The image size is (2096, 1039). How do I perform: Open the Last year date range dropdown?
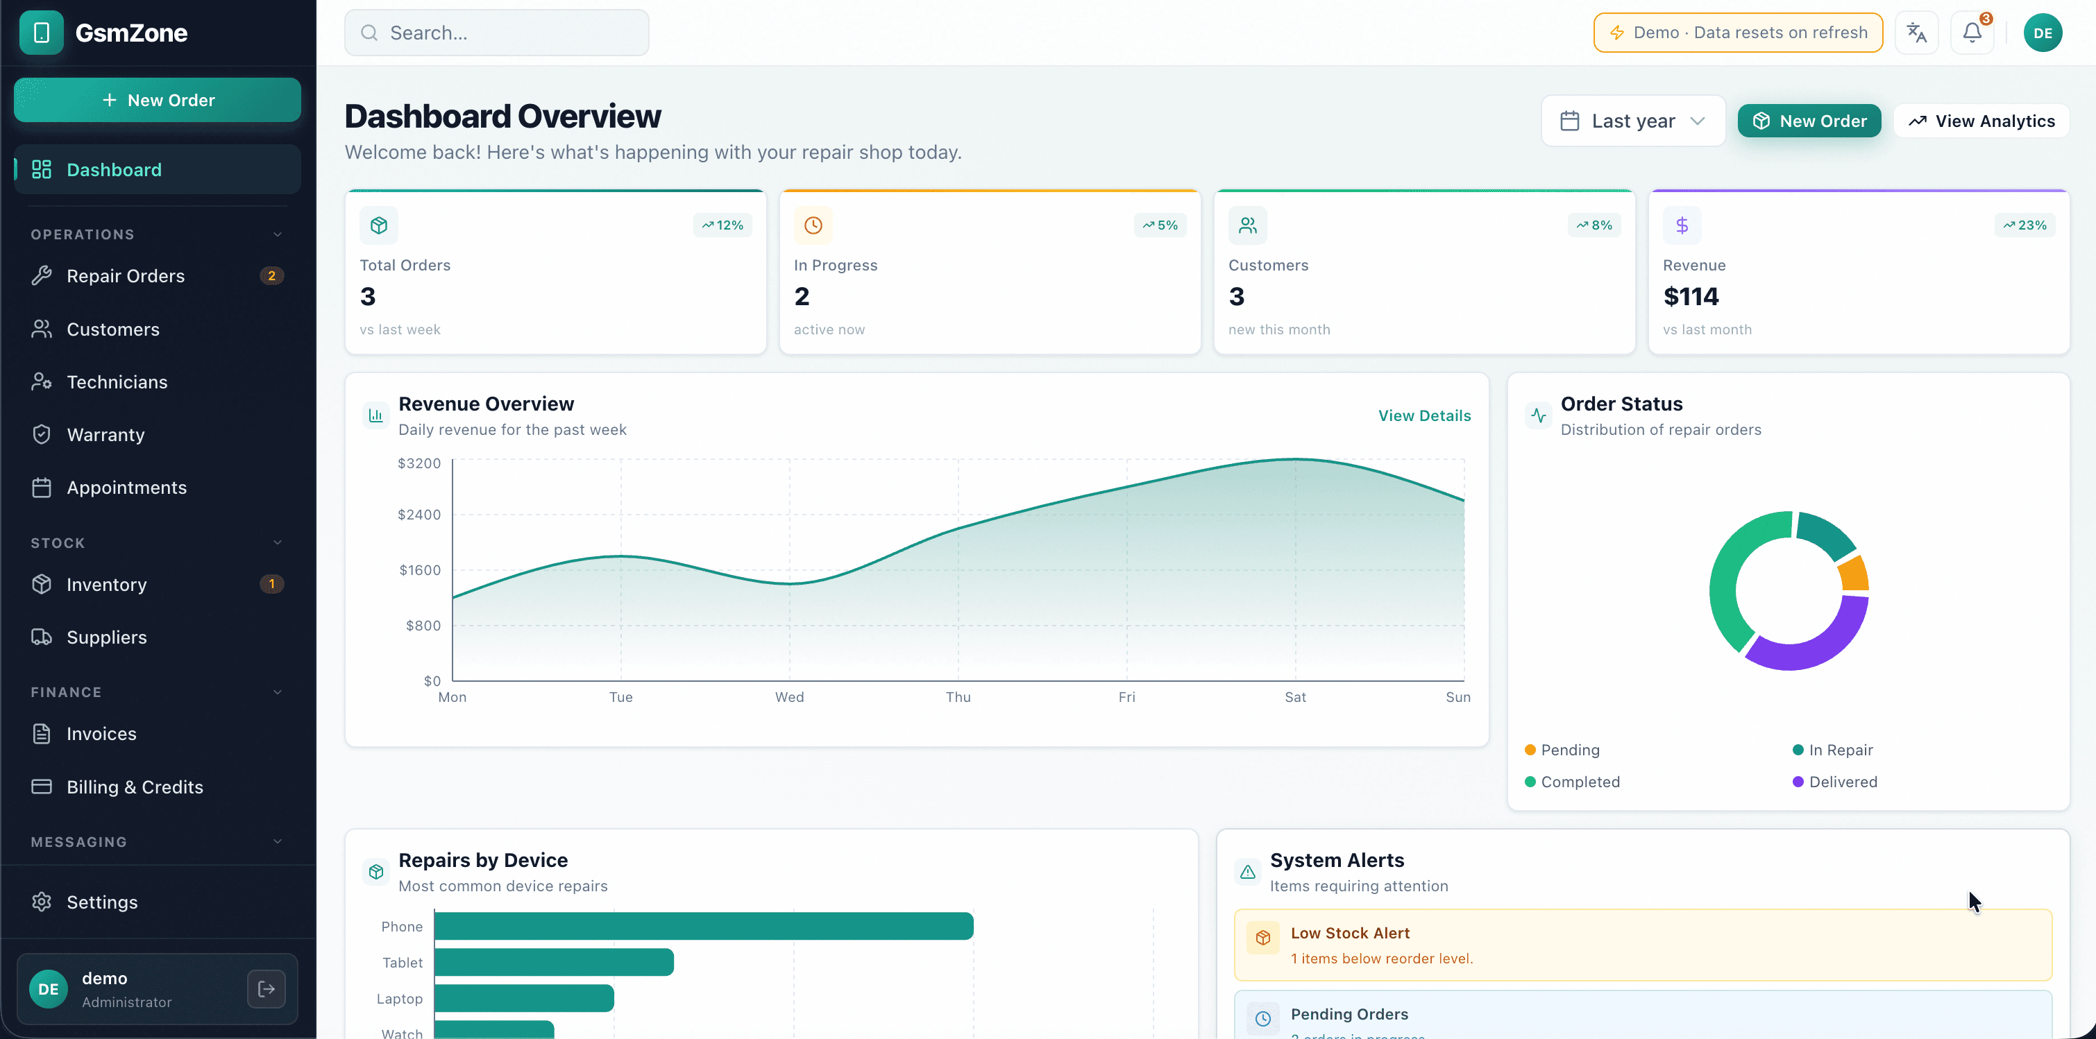coord(1632,120)
